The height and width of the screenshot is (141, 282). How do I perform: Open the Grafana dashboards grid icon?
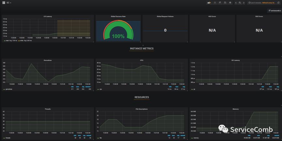[4, 3]
